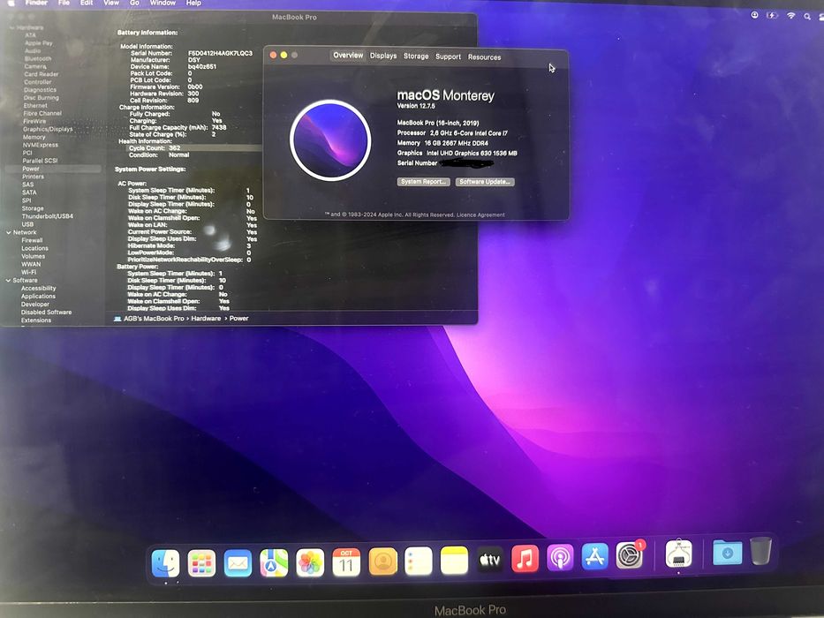This screenshot has width=824, height=618.
Task: Launch Apple TV from the Dock
Action: tap(490, 560)
